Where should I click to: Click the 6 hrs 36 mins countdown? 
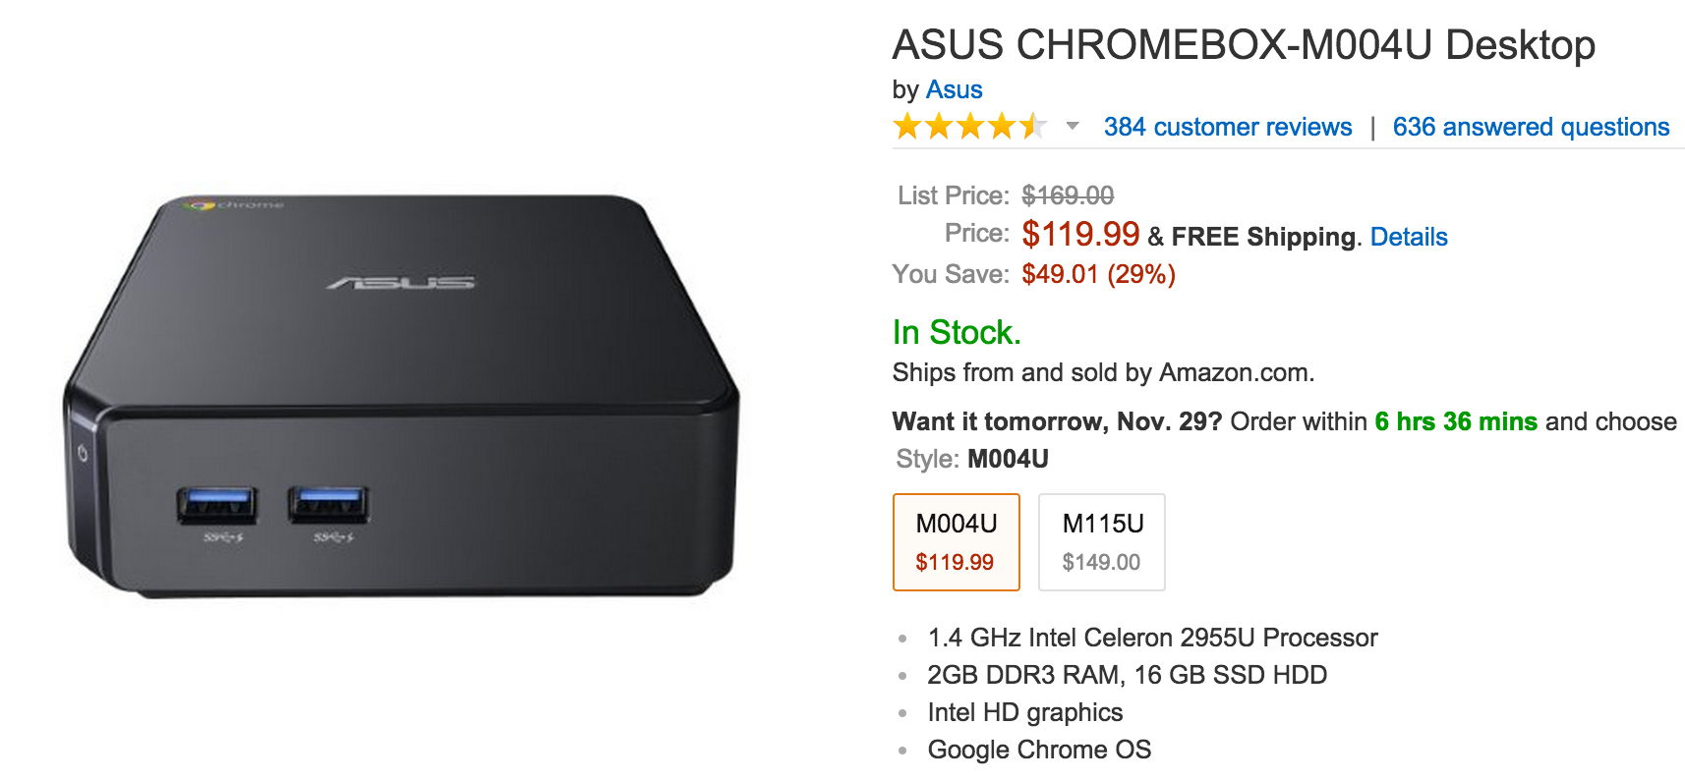click(1455, 421)
